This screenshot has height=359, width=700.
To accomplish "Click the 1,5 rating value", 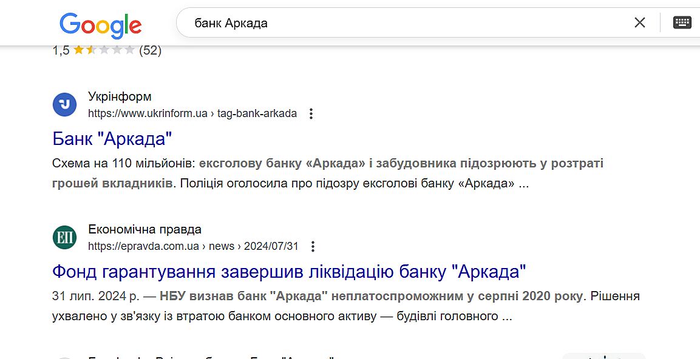I will click(61, 50).
